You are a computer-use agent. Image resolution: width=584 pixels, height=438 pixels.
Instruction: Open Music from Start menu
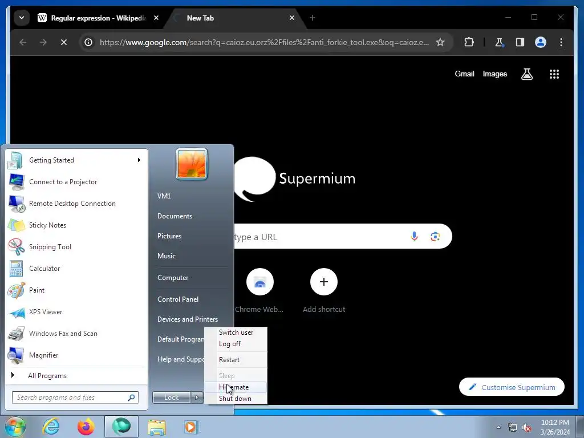tap(167, 256)
